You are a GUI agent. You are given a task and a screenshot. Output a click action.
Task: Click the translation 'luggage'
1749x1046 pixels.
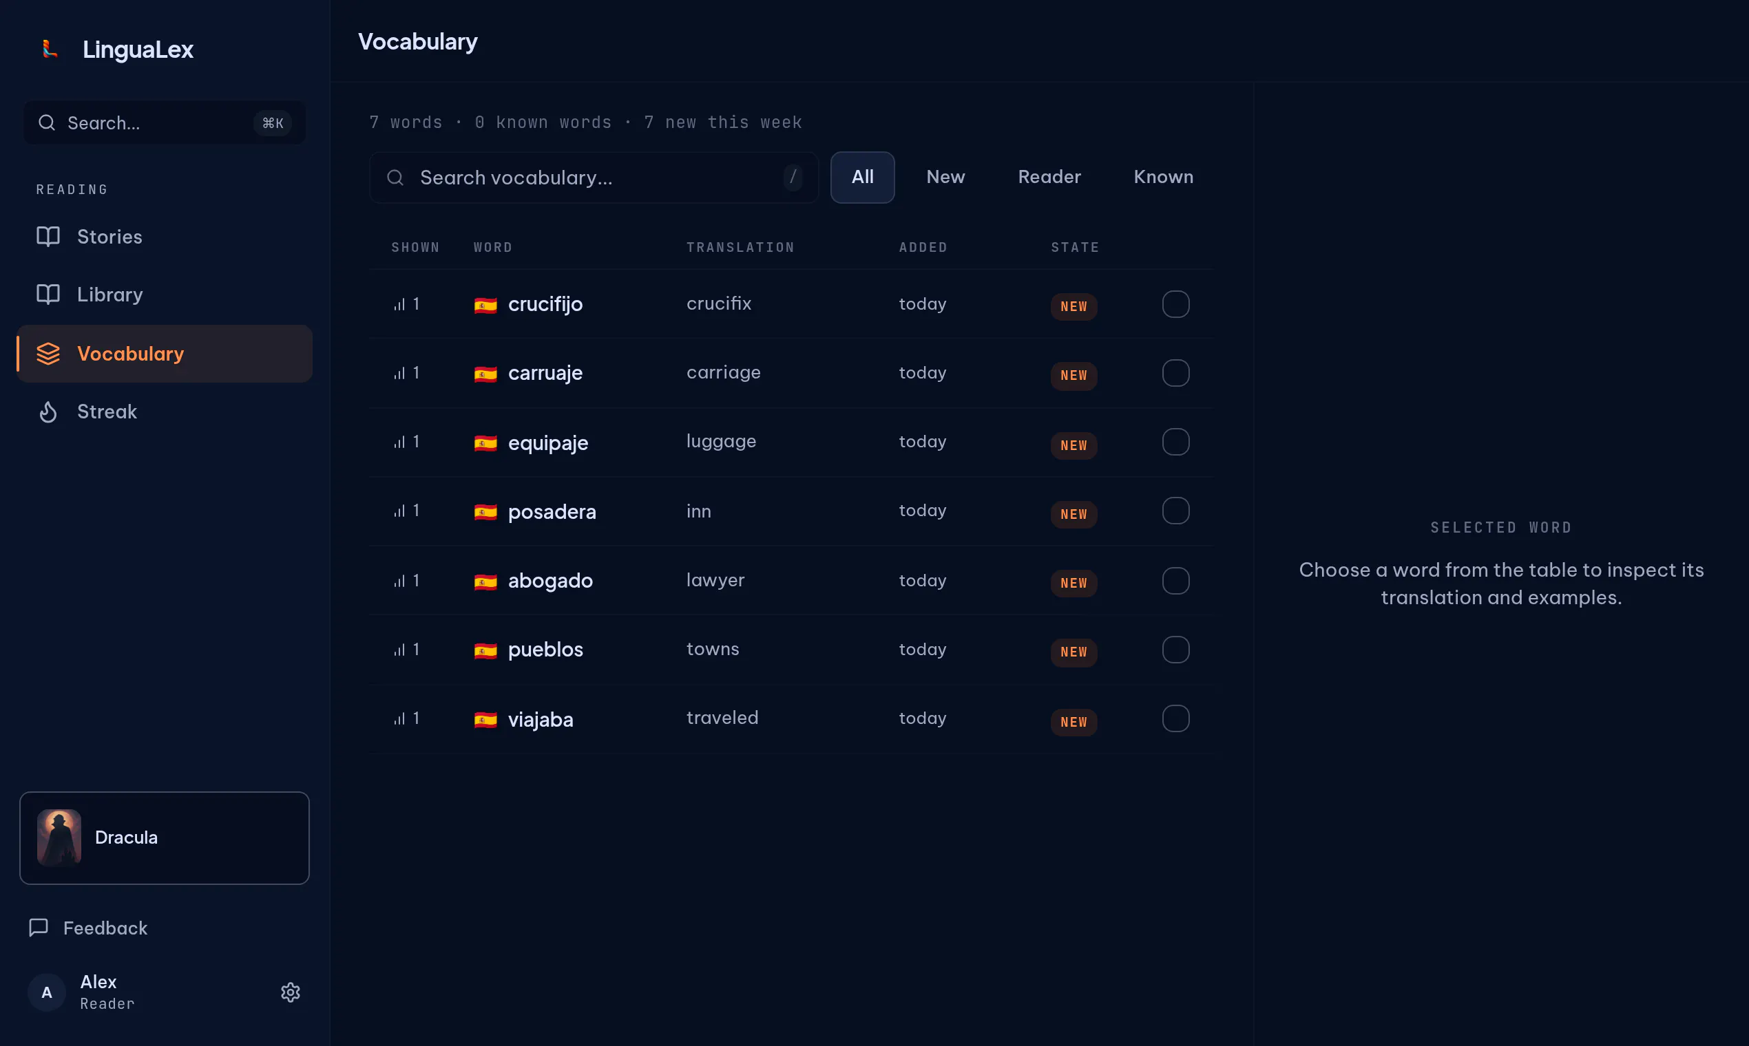pyautogui.click(x=721, y=442)
